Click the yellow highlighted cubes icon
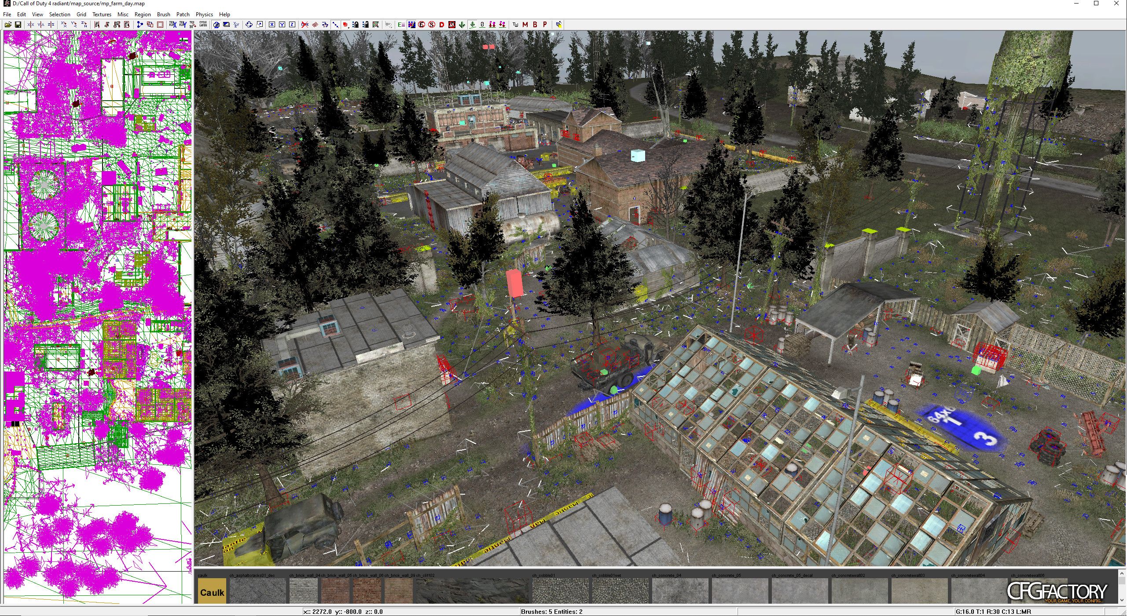This screenshot has height=616, width=1127. 559,25
